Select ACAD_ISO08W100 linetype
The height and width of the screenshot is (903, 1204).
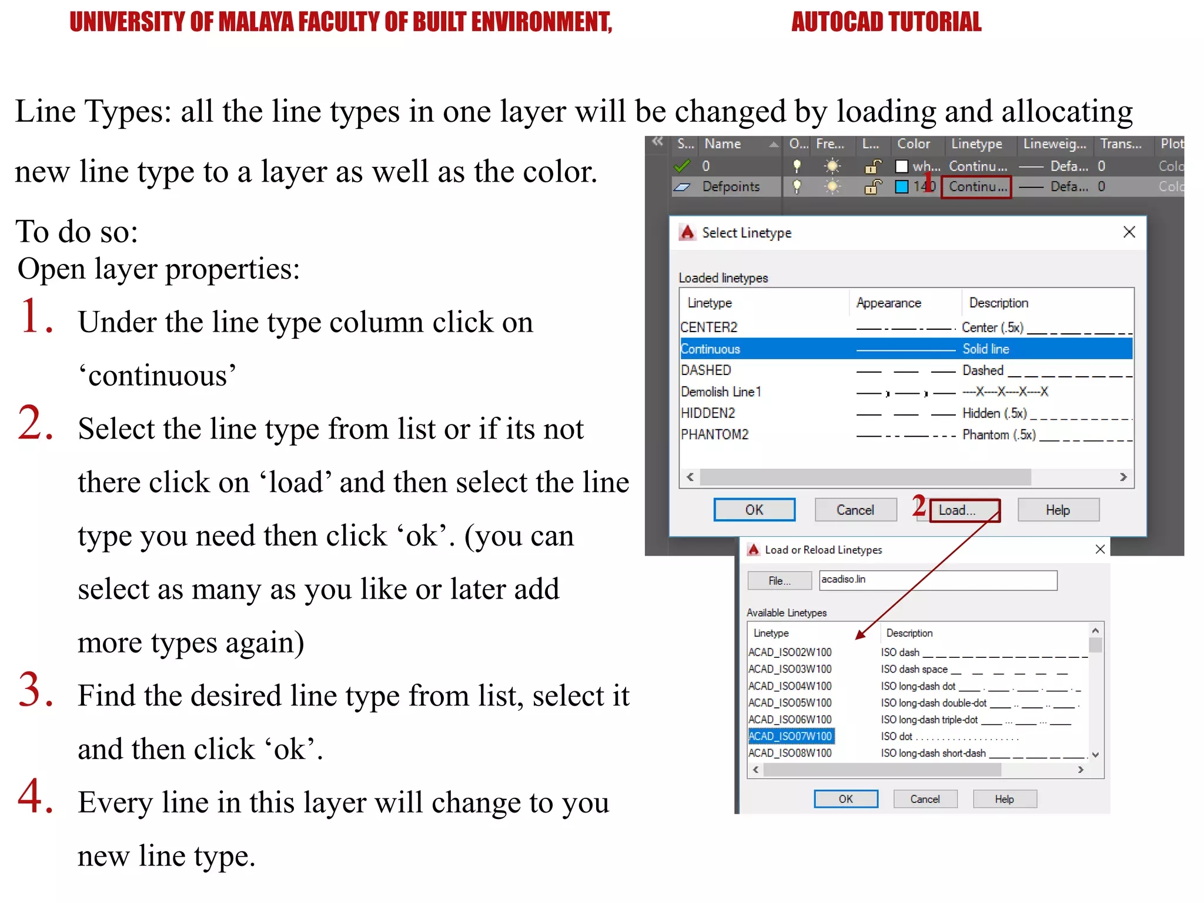click(x=790, y=753)
